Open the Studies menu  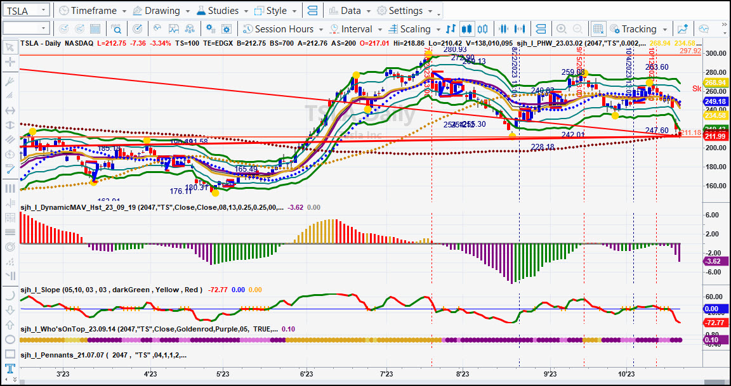pos(223,10)
